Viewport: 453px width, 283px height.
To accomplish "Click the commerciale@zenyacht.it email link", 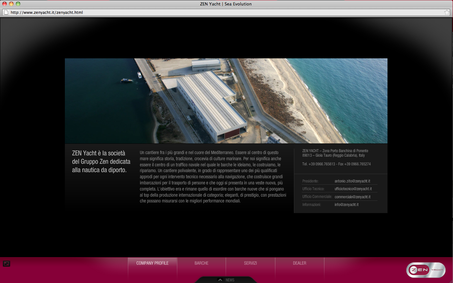I will pos(352,197).
